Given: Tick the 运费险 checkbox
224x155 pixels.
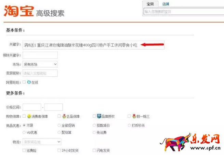Looking at the screenshot, I should 24,150.
